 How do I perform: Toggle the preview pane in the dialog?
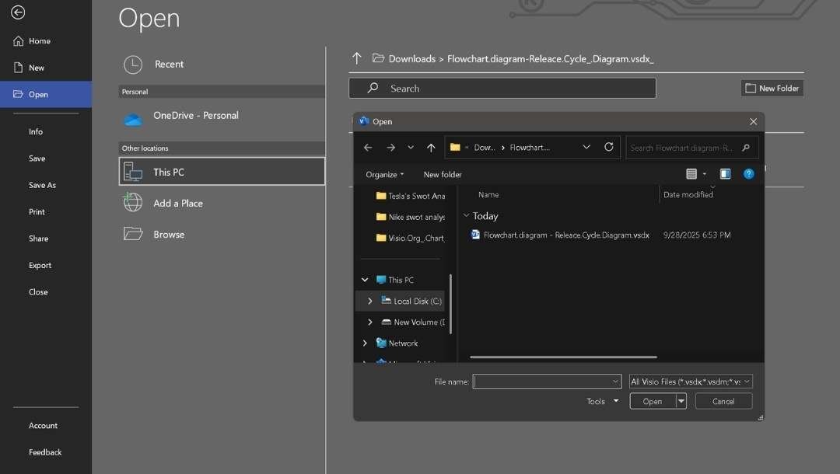[725, 174]
